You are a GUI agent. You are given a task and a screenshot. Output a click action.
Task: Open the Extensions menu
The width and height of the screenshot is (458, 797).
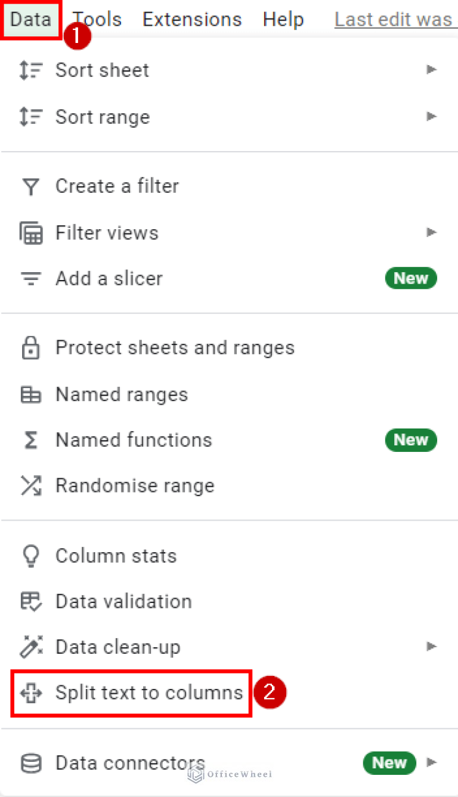tap(192, 19)
